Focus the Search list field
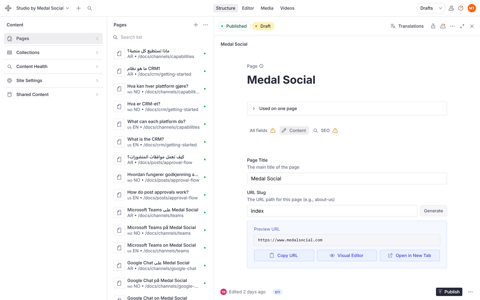480x300 pixels. point(160,37)
